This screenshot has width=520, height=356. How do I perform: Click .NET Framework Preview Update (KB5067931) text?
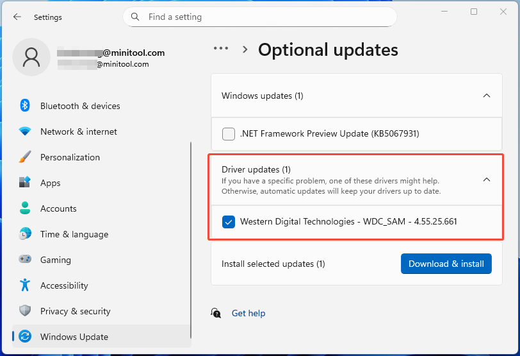[x=330, y=133]
